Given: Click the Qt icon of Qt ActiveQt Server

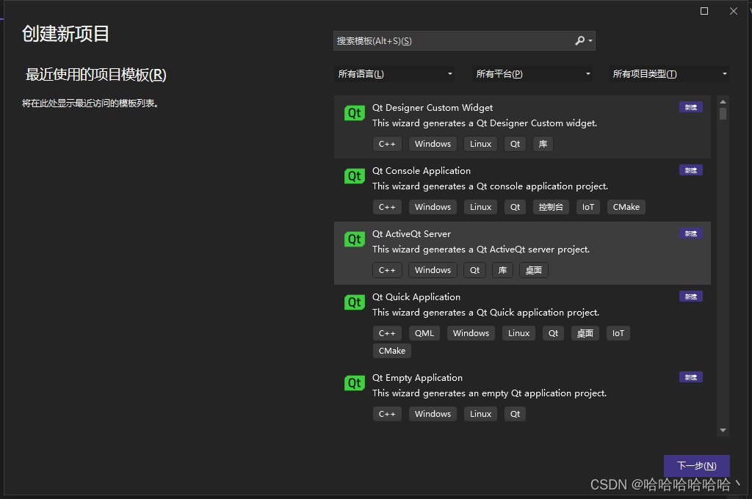Looking at the screenshot, I should (355, 239).
